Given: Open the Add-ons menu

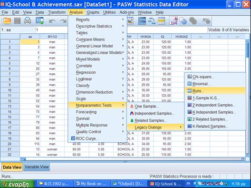Looking at the screenshot, I should 127,12.
